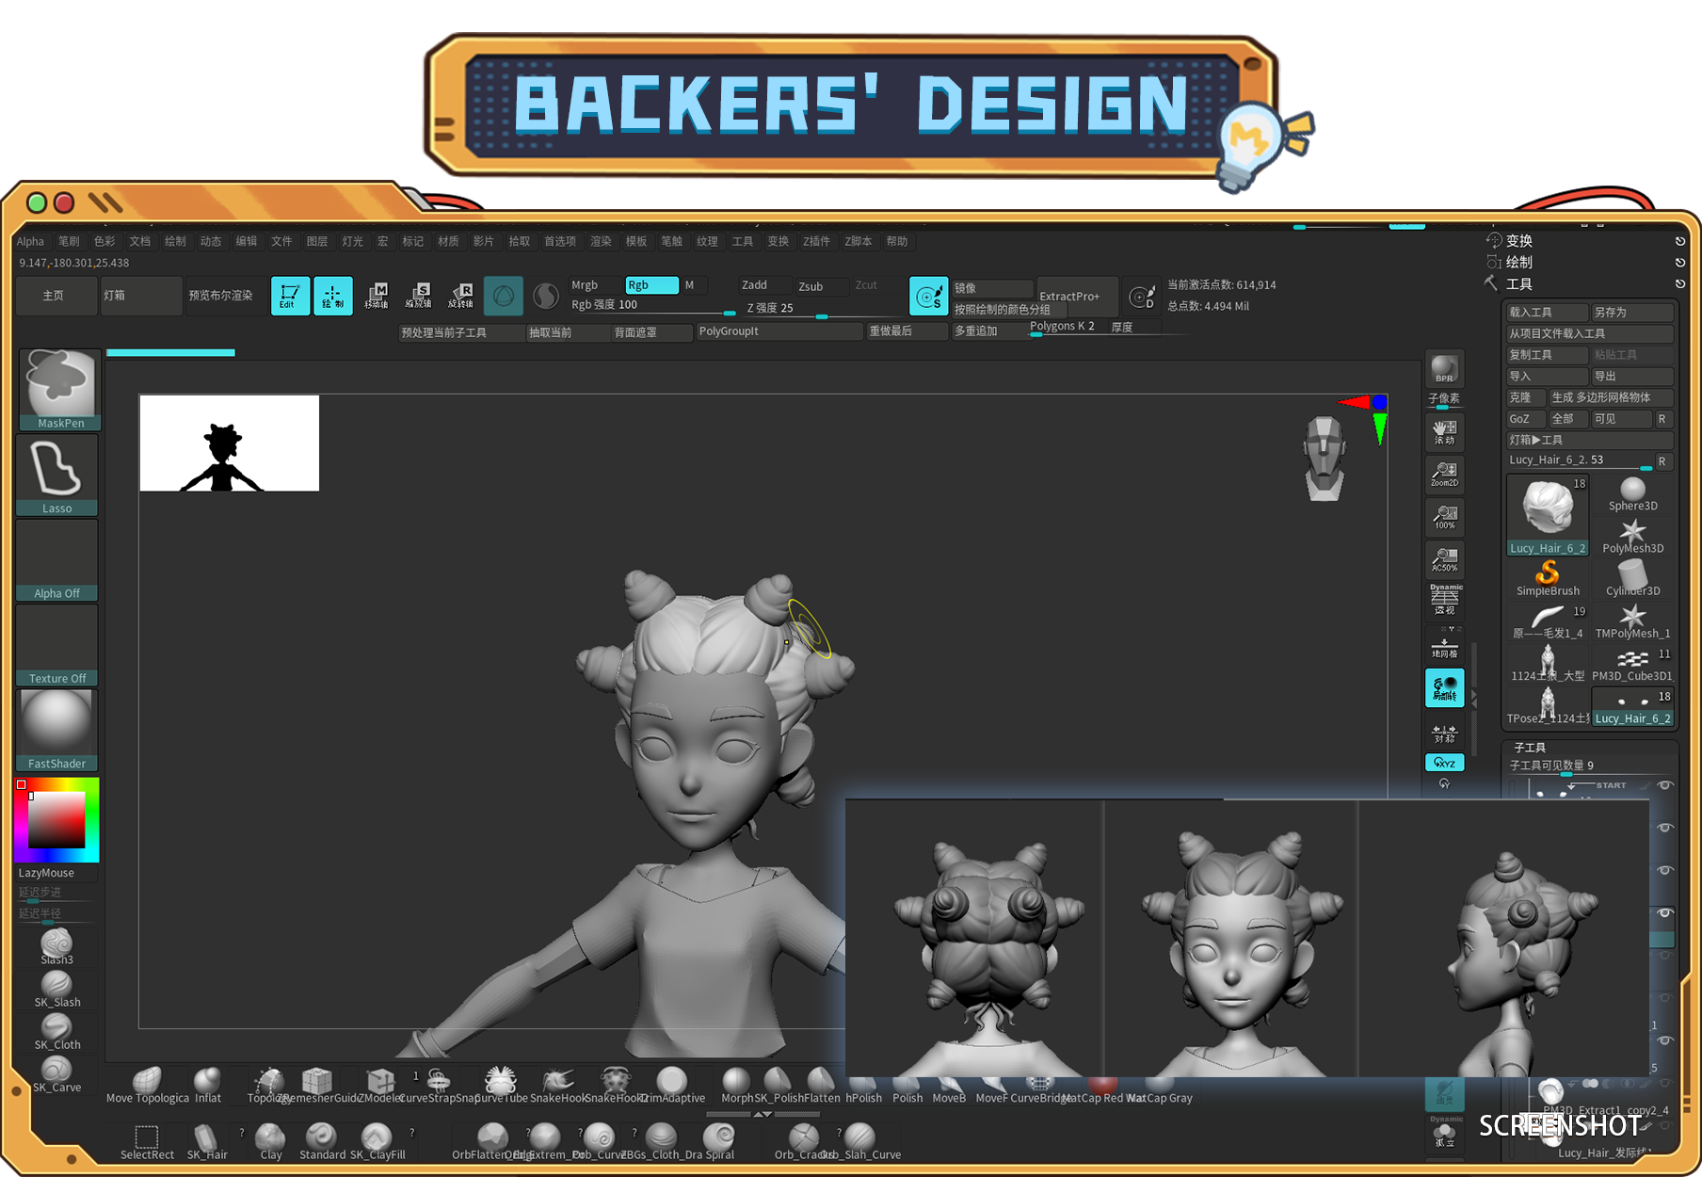This screenshot has width=1702, height=1177.
Task: Choose the Clay brush
Action: 271,1142
